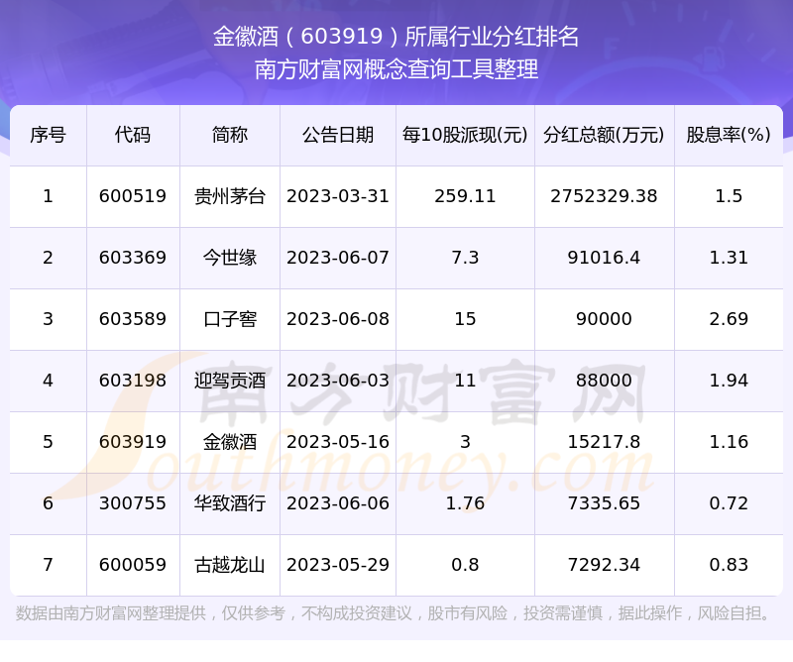Click the 股息率(%) column header
The image size is (793, 662).
pyautogui.click(x=729, y=135)
